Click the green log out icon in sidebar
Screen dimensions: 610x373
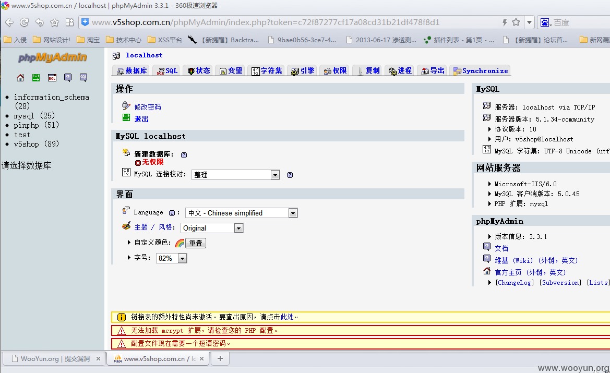36,78
